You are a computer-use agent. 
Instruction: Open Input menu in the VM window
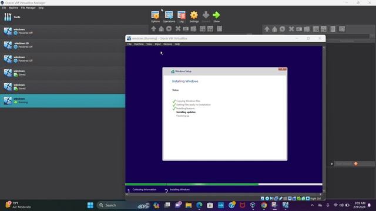click(x=157, y=45)
